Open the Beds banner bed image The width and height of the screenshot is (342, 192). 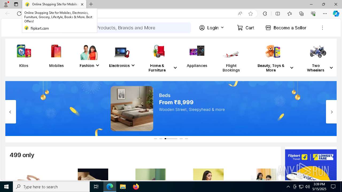point(132,109)
